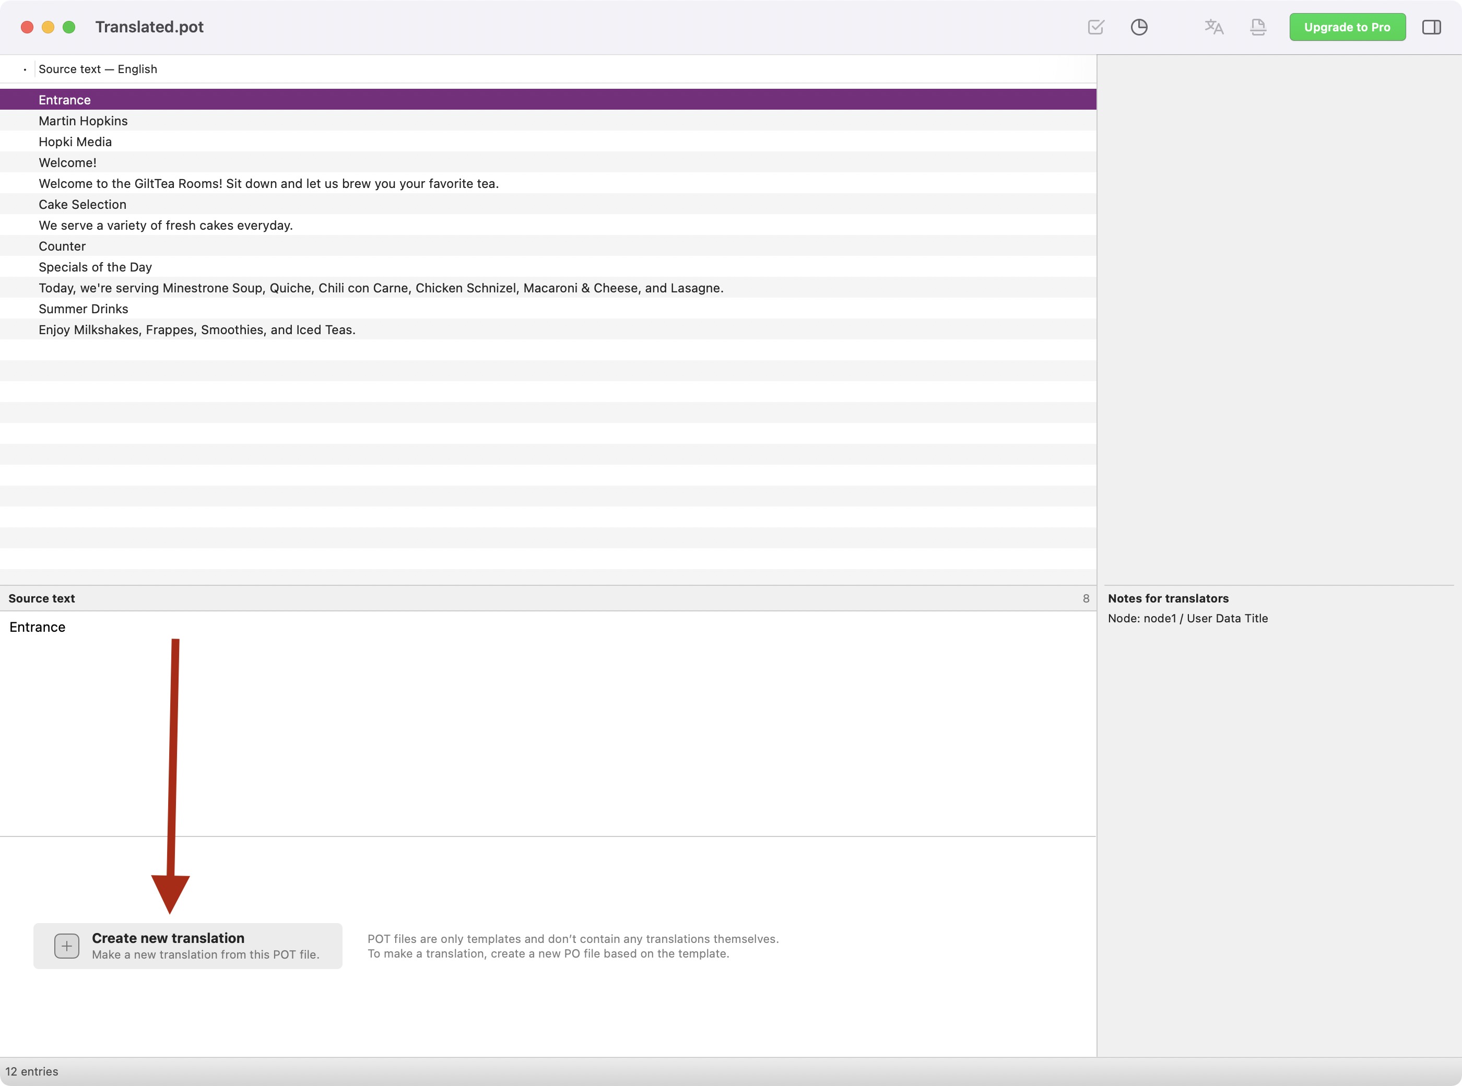The image size is (1462, 1086).
Task: Click the plus icon for new translation
Action: [66, 946]
